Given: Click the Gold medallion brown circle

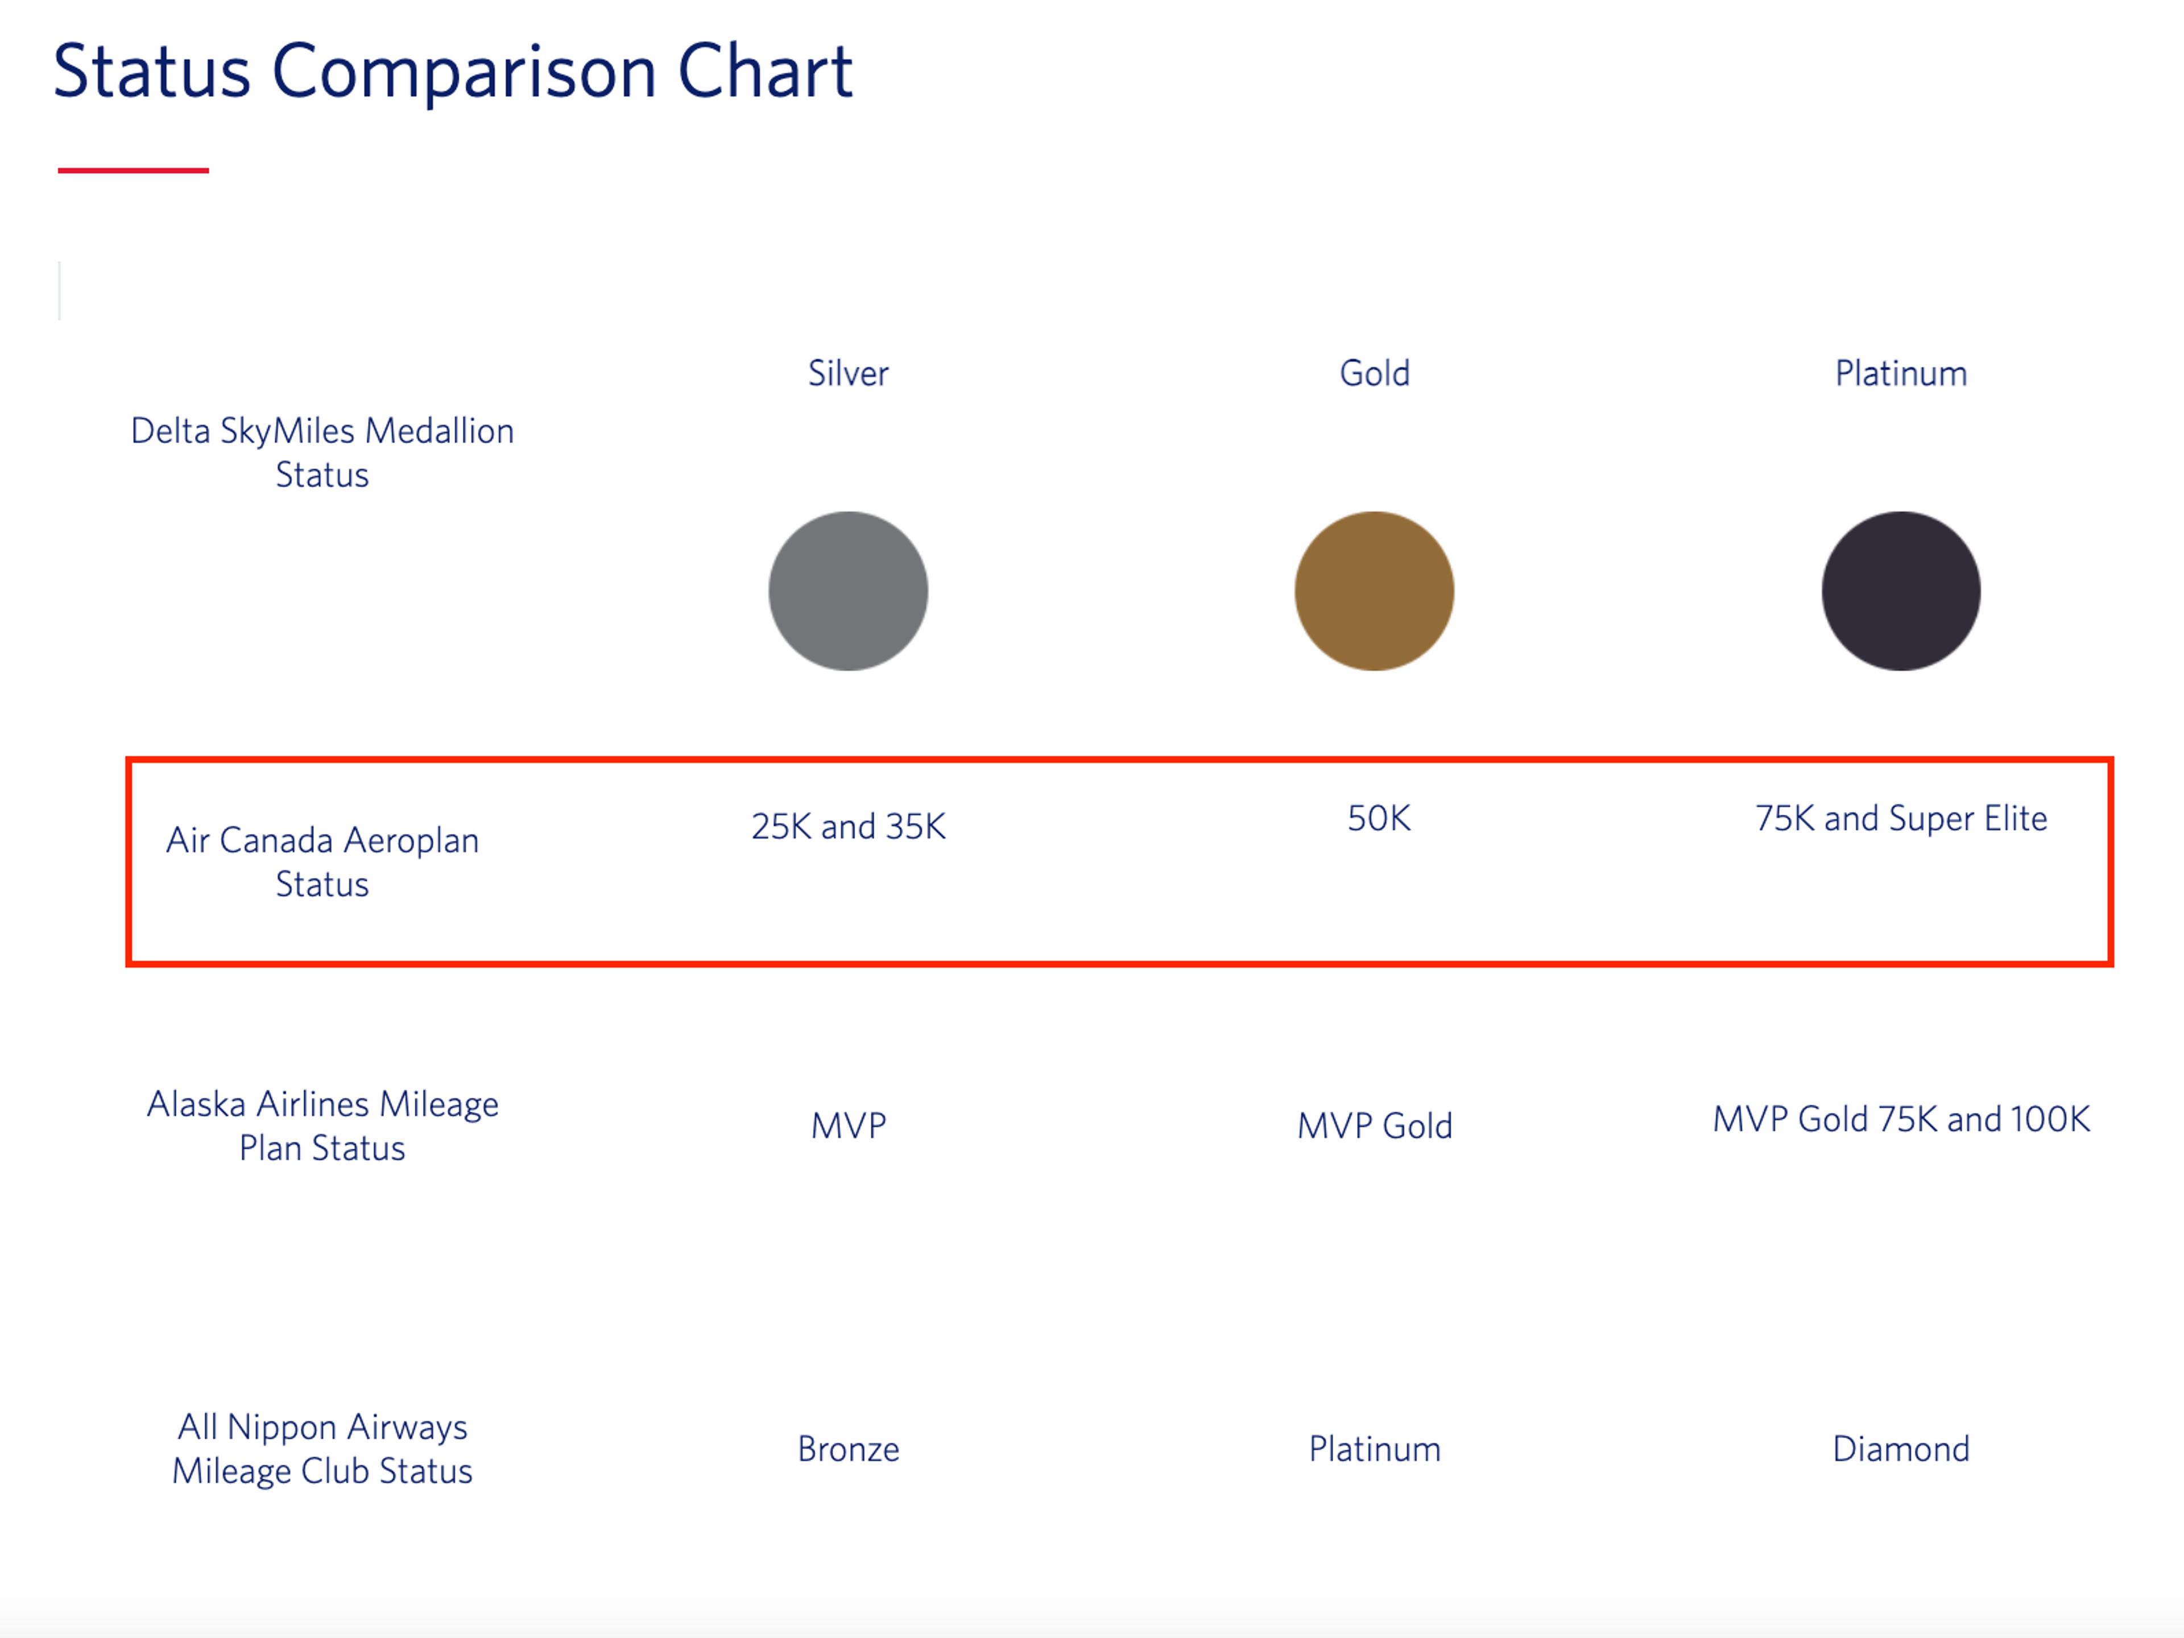Looking at the screenshot, I should point(1374,591).
